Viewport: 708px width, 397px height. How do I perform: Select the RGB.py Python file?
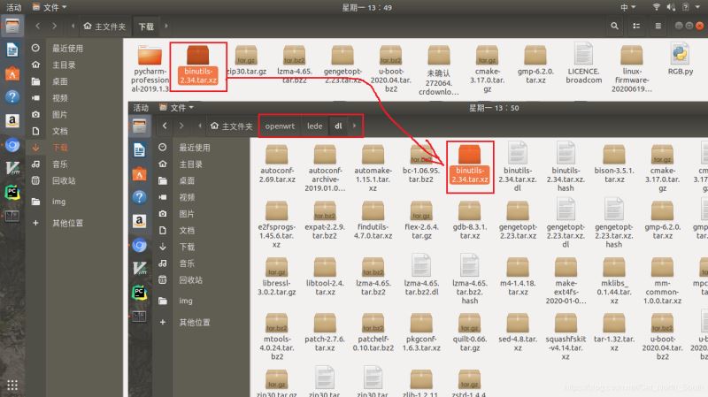coord(680,55)
